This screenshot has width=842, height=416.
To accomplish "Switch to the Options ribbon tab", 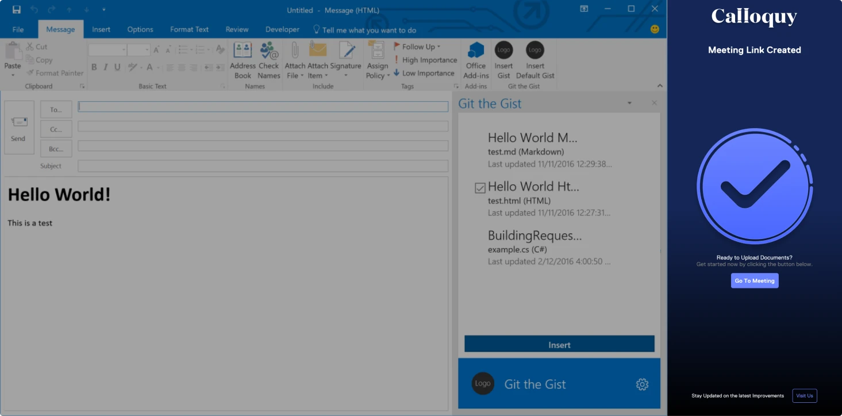I will pyautogui.click(x=140, y=29).
